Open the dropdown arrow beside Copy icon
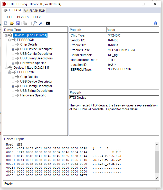The height and width of the screenshot is (190, 163). tap(29, 23)
